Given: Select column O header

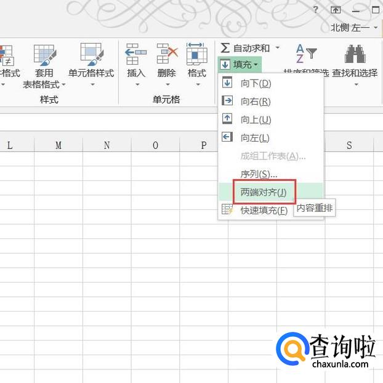Looking at the screenshot, I should (x=155, y=145).
